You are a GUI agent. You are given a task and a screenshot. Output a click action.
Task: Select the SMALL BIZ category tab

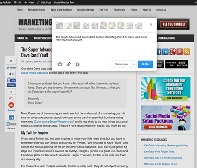(x=23, y=38)
